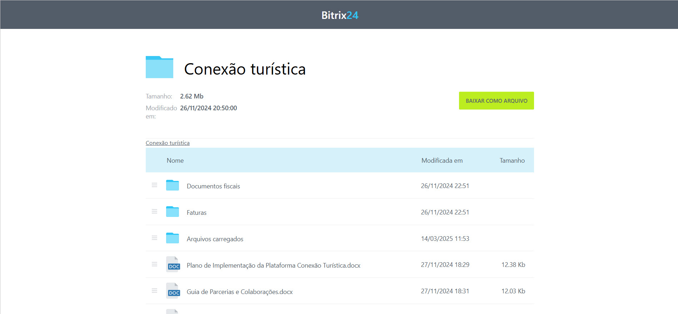Click DOC icon for Guia de Parcerias file

pyautogui.click(x=173, y=291)
